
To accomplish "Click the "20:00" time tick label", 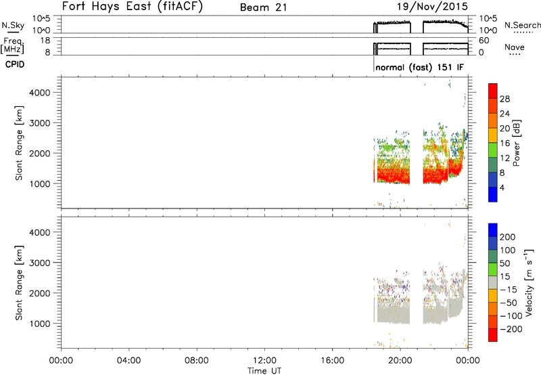I will (x=400, y=361).
